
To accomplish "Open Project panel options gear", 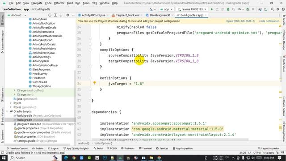I will click(67, 15).
